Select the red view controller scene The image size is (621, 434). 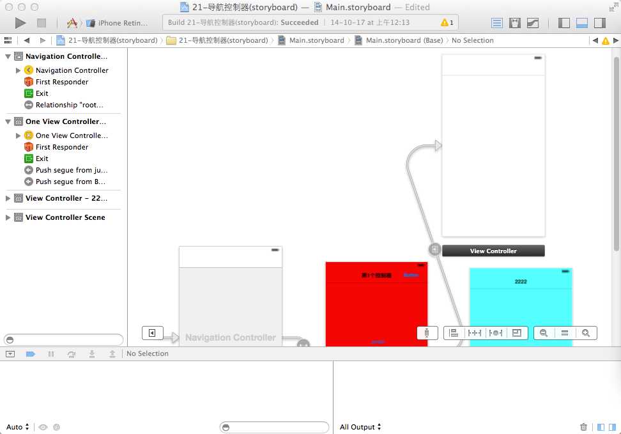tap(376, 304)
